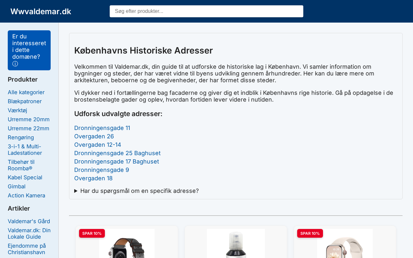Open the Dronningensgade 9 link

coord(102,170)
